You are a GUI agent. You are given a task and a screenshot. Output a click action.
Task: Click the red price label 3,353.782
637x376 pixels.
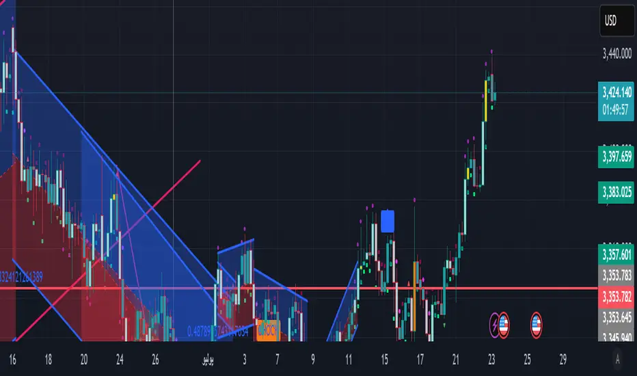(x=616, y=296)
